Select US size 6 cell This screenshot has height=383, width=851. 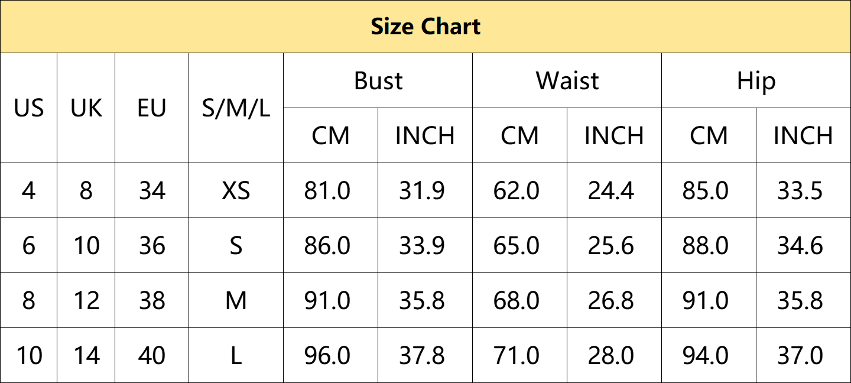(28, 245)
